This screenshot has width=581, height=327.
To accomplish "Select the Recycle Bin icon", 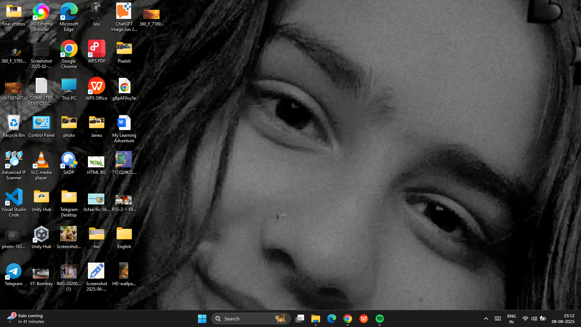I will coord(14,123).
